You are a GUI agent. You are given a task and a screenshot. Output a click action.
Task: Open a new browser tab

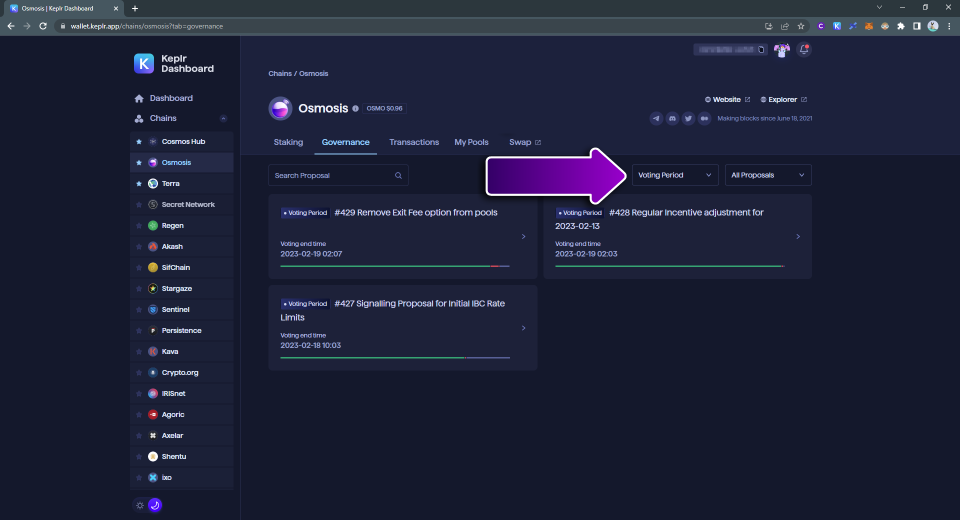pyautogui.click(x=135, y=8)
